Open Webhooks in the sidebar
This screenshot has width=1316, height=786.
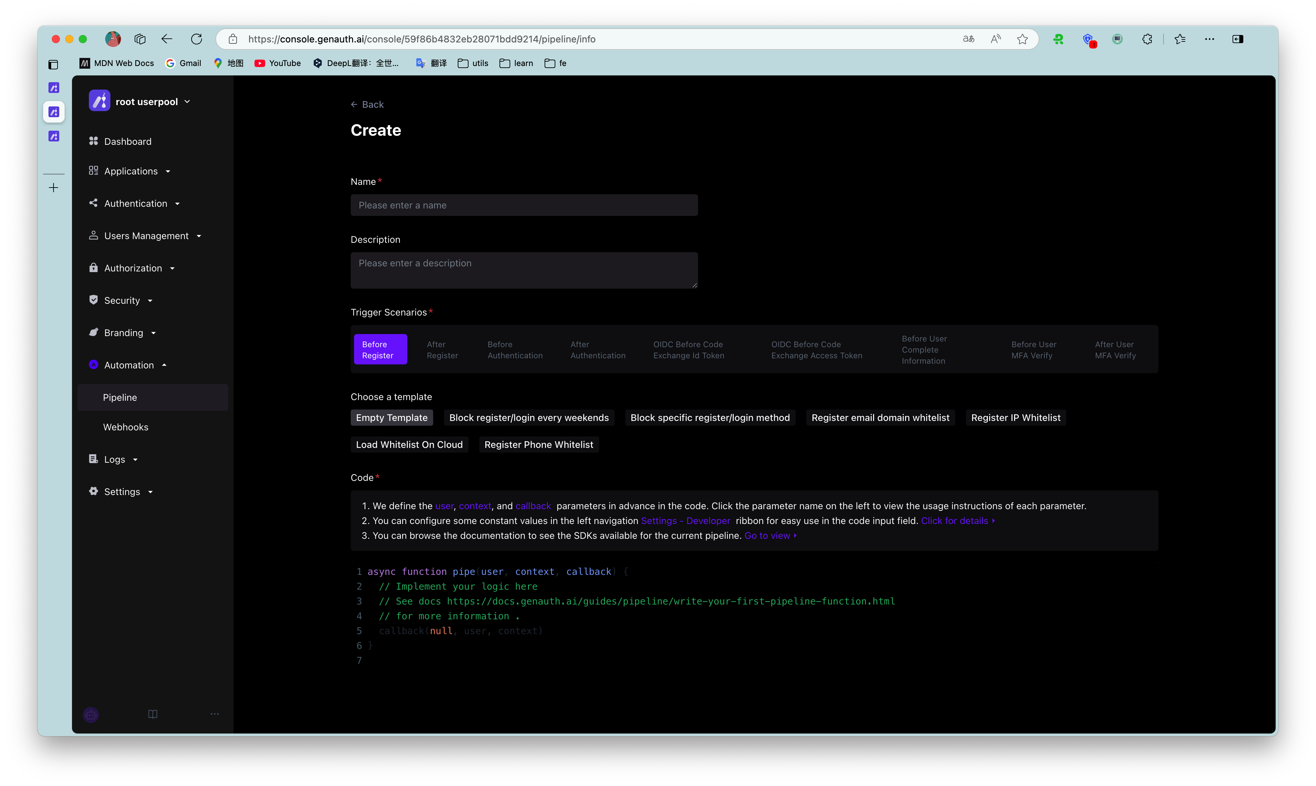point(126,427)
